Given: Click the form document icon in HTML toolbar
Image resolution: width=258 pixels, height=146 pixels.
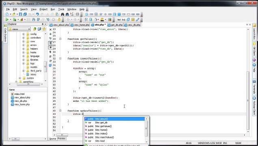Looking at the screenshot, I should (87, 14).
